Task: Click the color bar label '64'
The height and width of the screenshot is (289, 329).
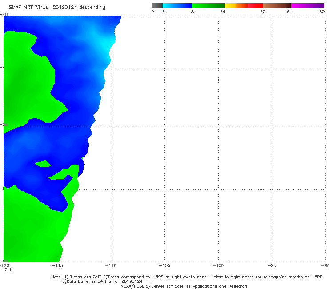Action: tap(289, 12)
